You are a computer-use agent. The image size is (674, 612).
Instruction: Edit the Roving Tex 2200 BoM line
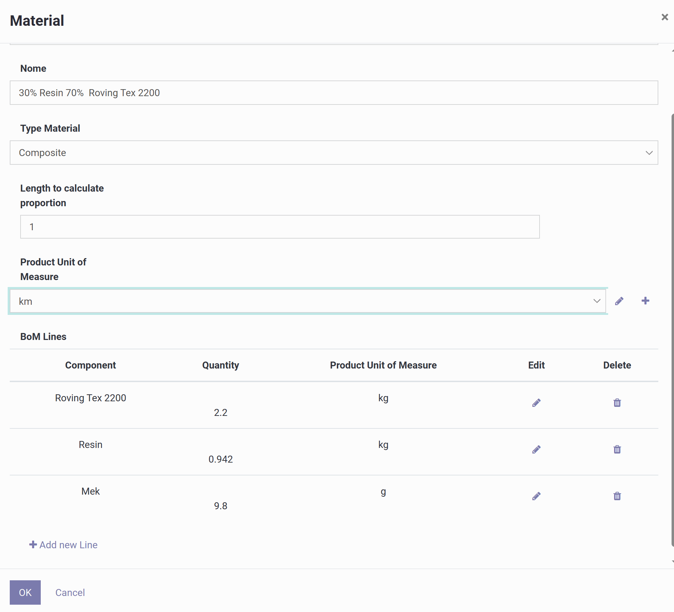click(536, 403)
